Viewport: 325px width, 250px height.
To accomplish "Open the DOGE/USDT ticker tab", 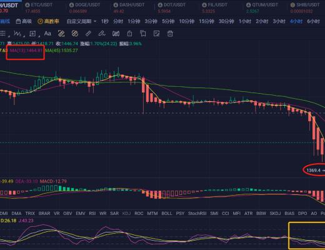I will pyautogui.click(x=84, y=7).
